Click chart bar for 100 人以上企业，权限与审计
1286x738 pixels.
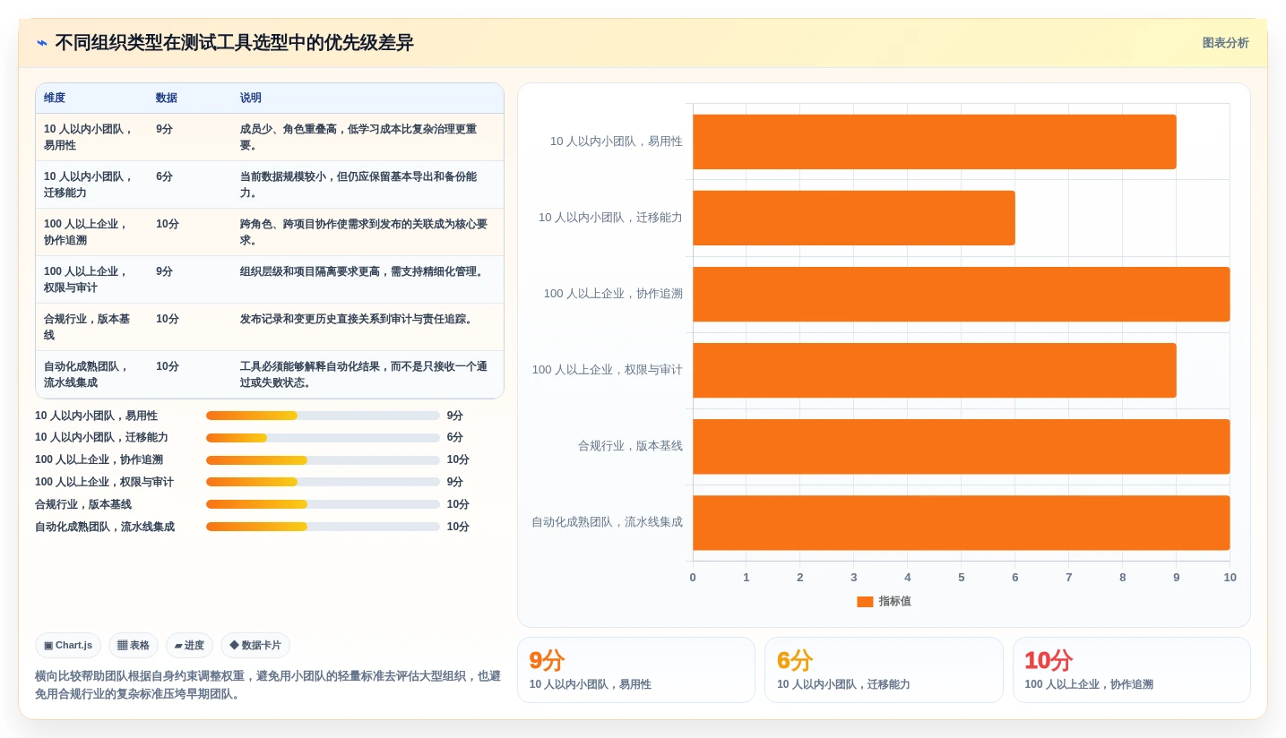(x=934, y=370)
